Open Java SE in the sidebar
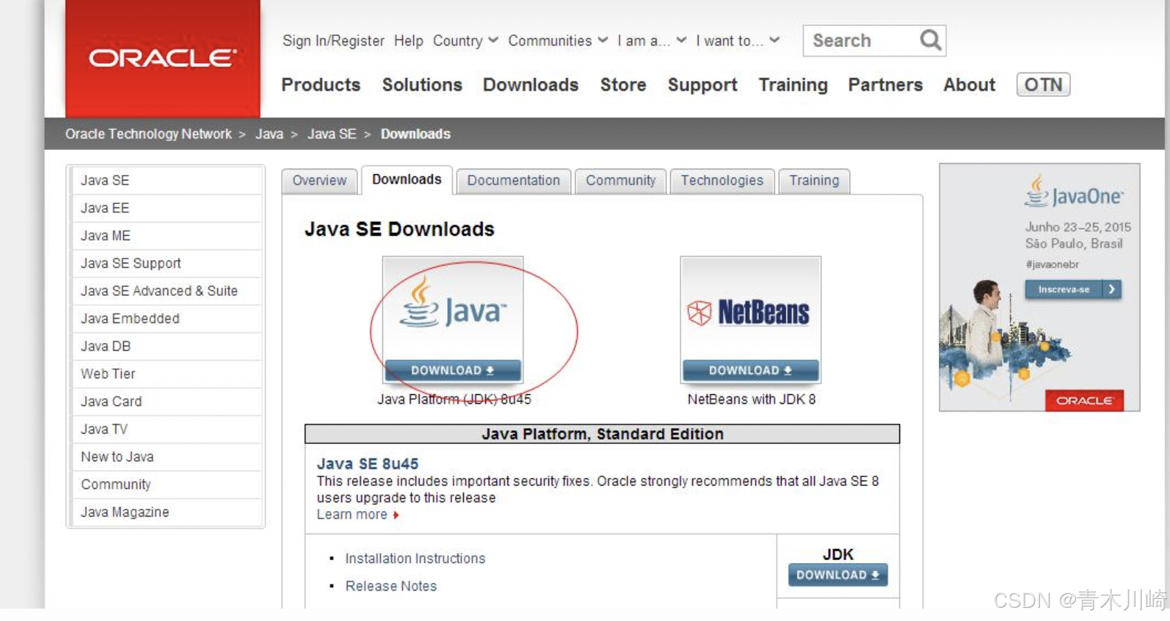The height and width of the screenshot is (621, 1170). (167, 180)
